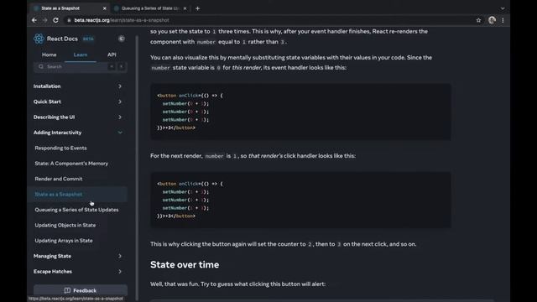Open the browser profile avatar

pyautogui.click(x=492, y=20)
